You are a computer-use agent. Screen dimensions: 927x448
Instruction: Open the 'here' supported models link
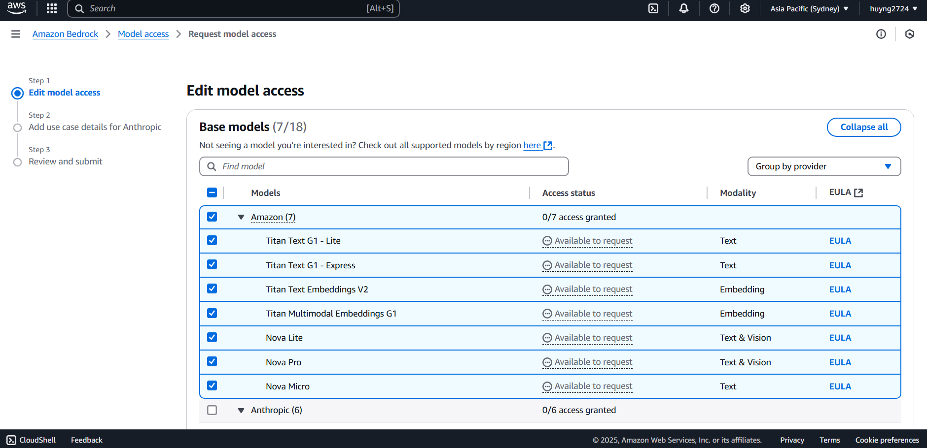pos(532,145)
